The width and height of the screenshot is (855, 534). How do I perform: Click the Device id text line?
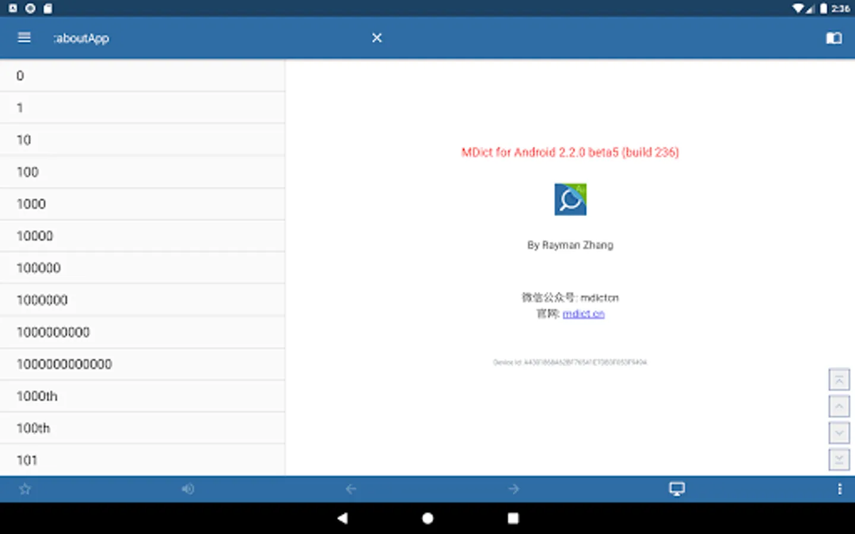[x=570, y=362]
